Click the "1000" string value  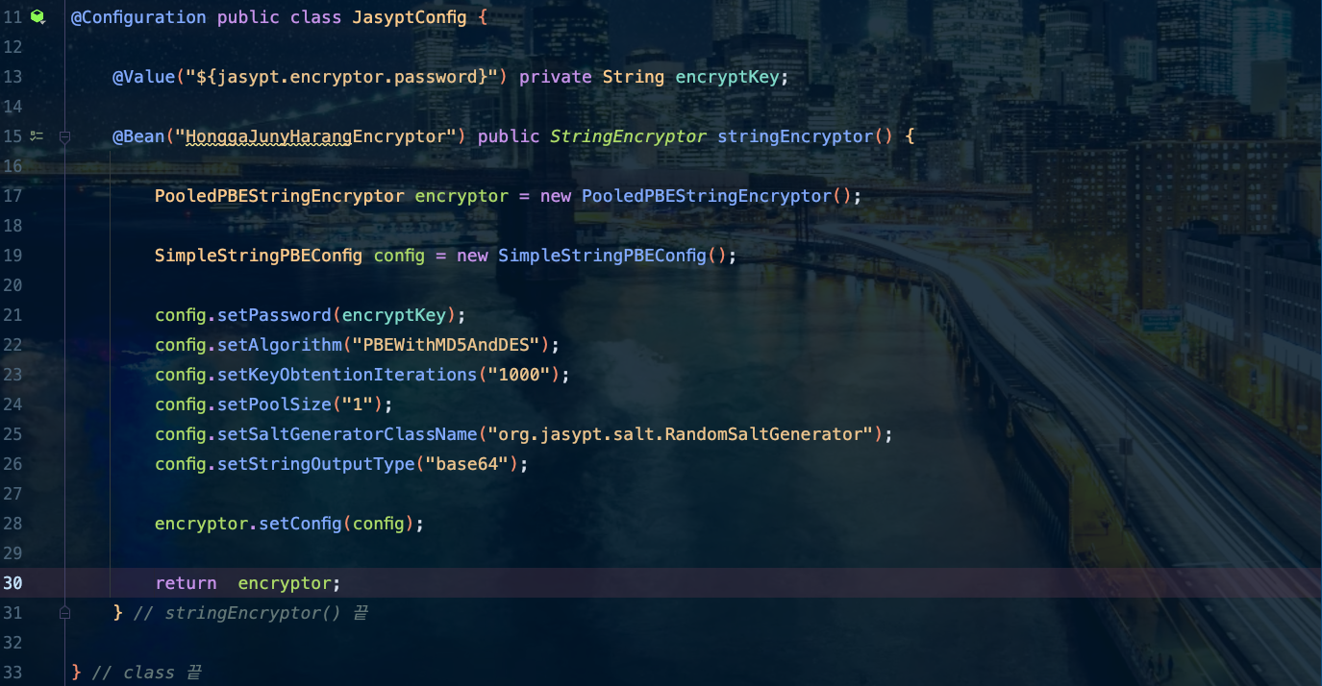[x=519, y=375]
